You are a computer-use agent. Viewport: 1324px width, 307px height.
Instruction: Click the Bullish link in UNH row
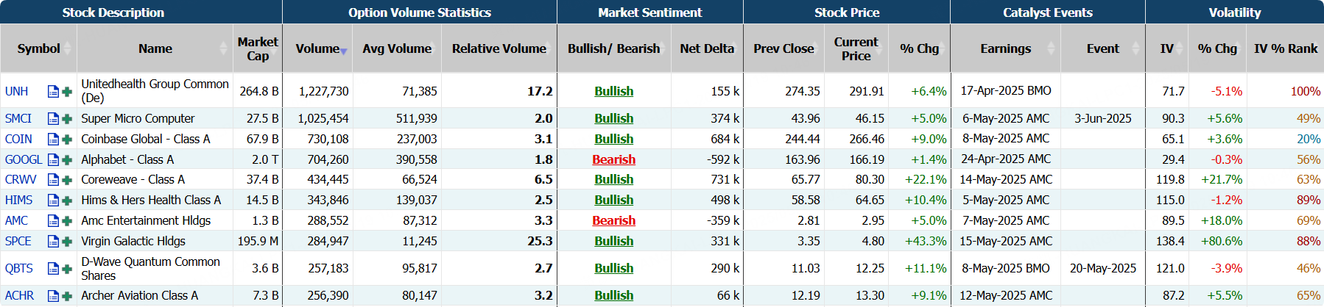tap(613, 91)
